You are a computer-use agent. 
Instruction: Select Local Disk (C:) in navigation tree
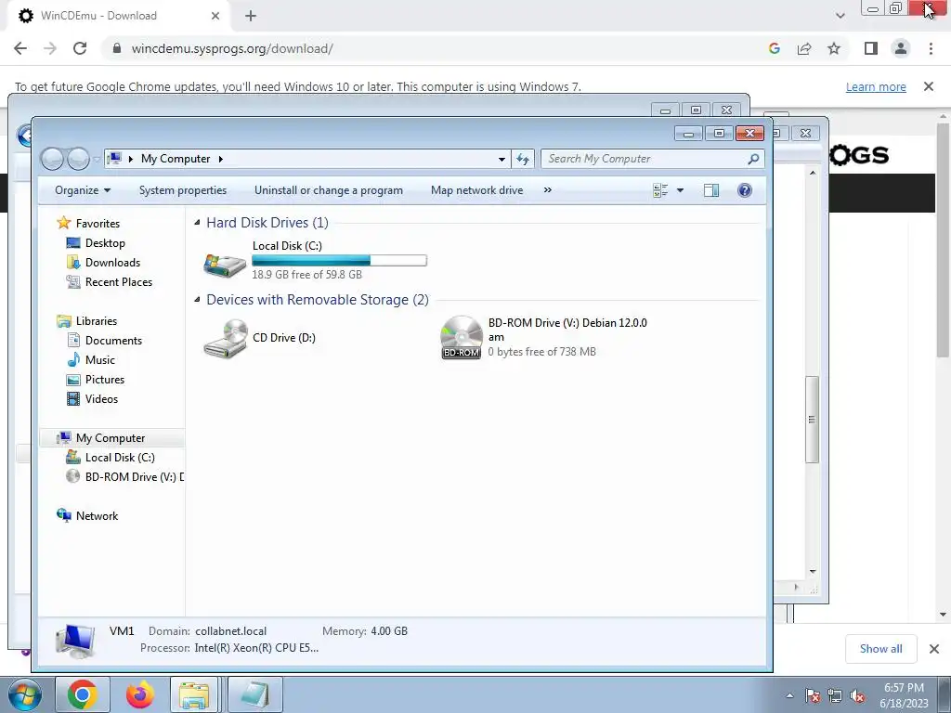(x=120, y=458)
